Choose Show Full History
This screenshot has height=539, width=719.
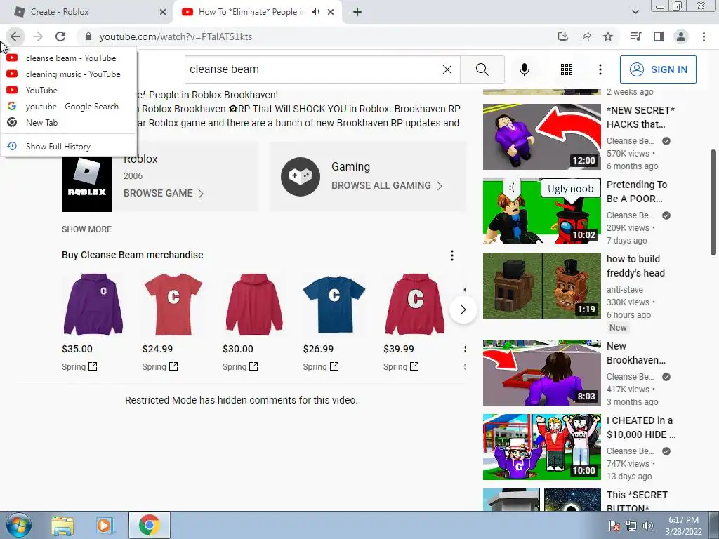click(69, 146)
